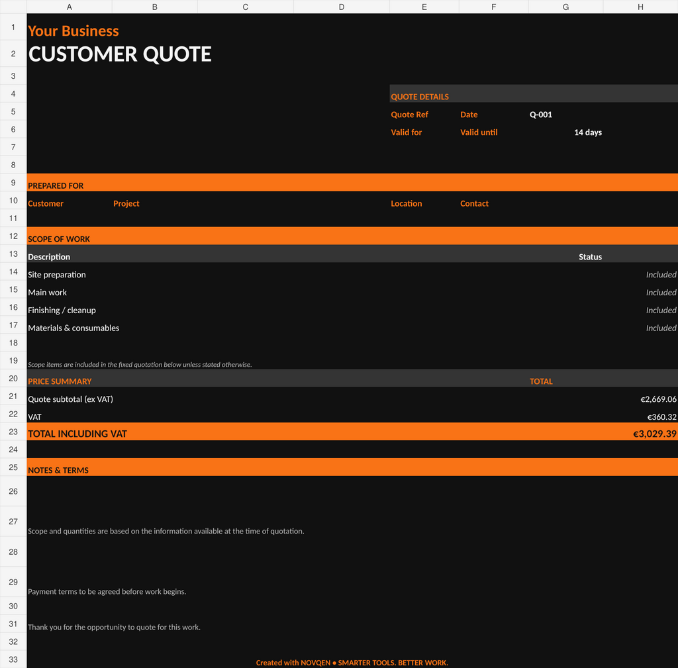Select row 33 header
The height and width of the screenshot is (668, 678).
[x=13, y=659]
